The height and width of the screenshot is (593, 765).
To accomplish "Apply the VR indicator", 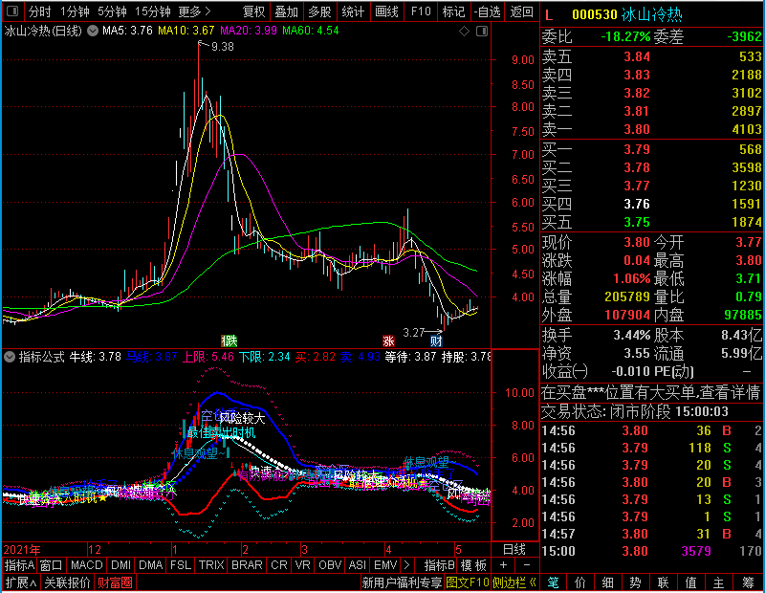I will point(303,565).
